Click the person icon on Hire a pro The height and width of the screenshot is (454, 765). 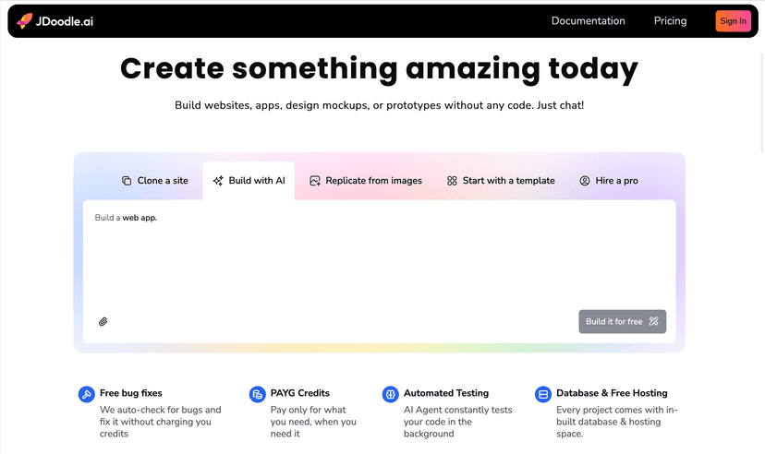[x=585, y=181]
